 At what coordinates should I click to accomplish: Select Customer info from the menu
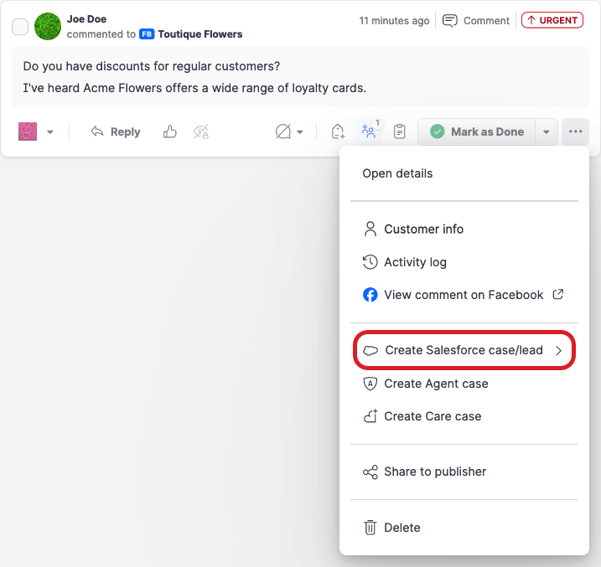coord(423,229)
